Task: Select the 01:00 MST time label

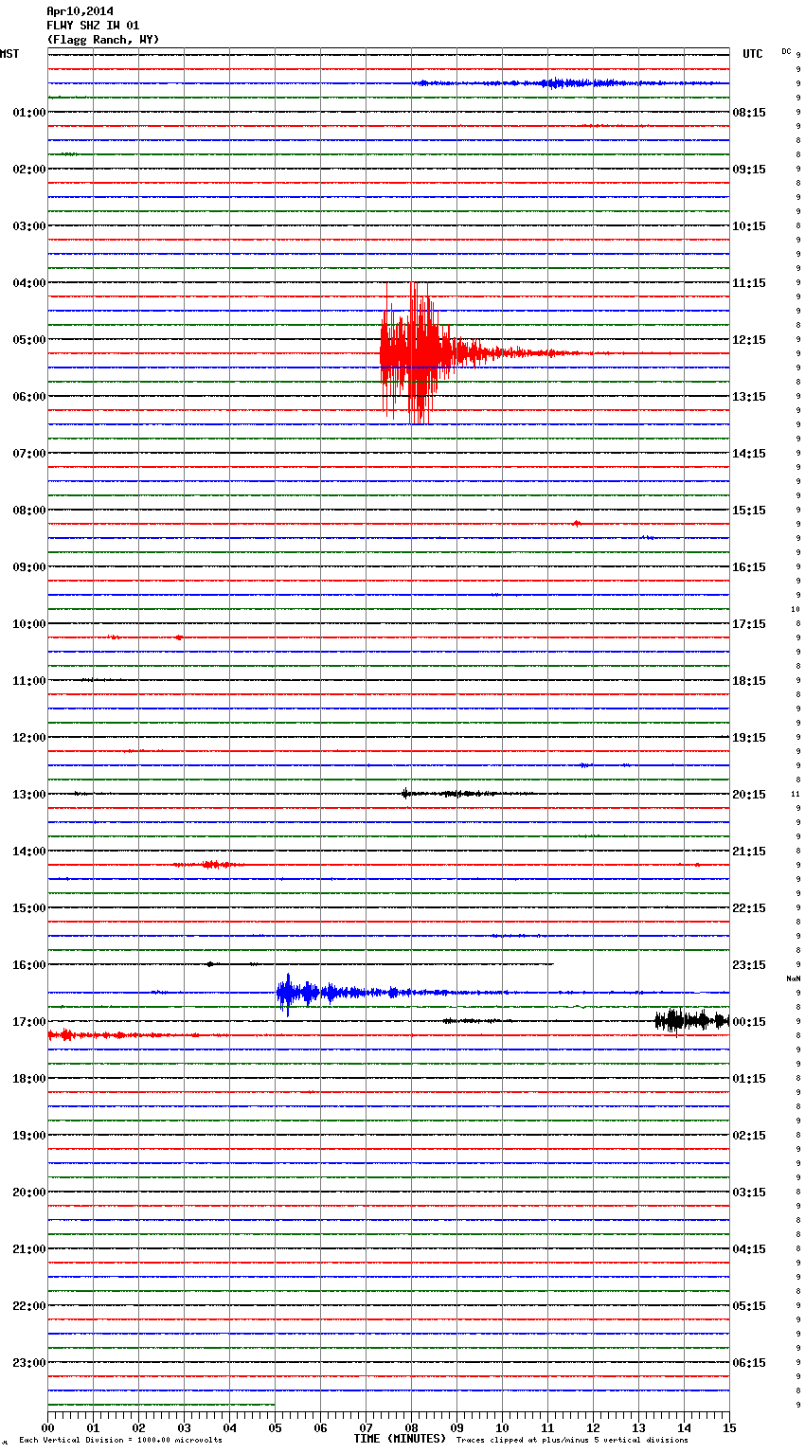Action: [29, 113]
